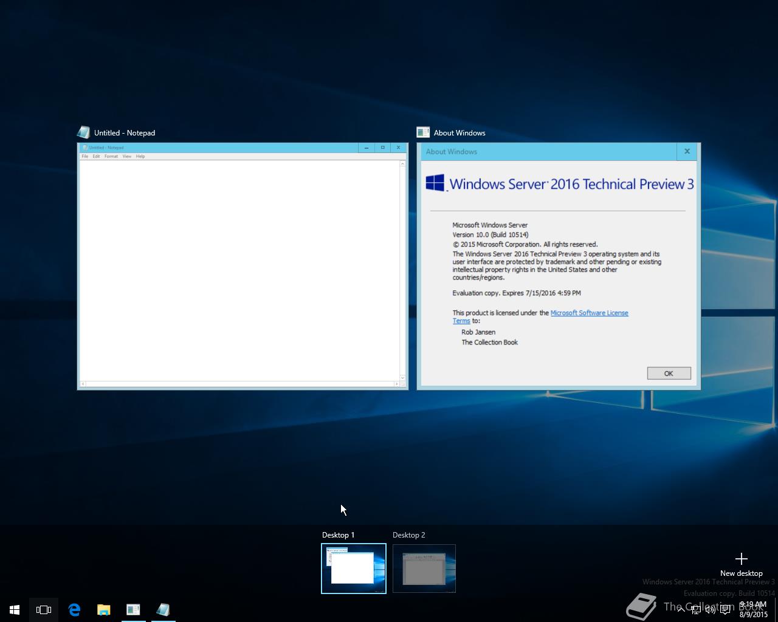Select the Notepad taskbar icon
The image size is (778, 622).
point(162,610)
